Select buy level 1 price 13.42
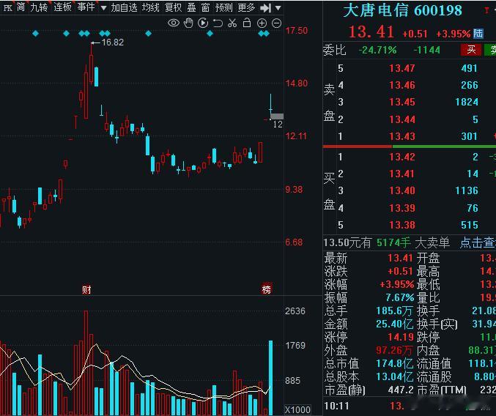Screen dimensions: 496x416 click(401, 157)
